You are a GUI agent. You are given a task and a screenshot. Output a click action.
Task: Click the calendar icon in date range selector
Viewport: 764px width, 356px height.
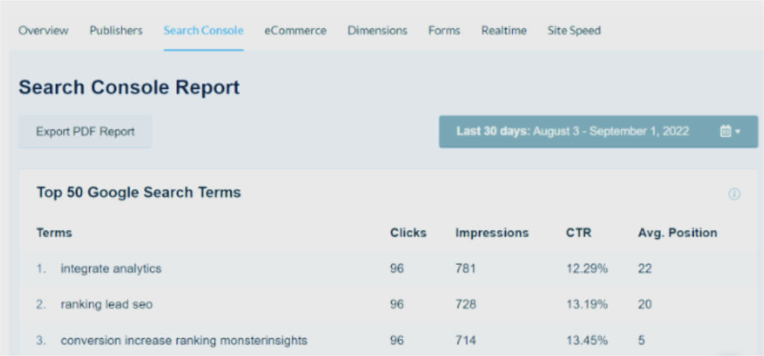(x=725, y=131)
